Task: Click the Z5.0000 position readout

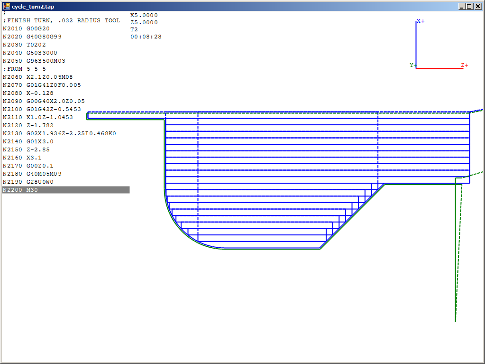Action: tap(144, 22)
